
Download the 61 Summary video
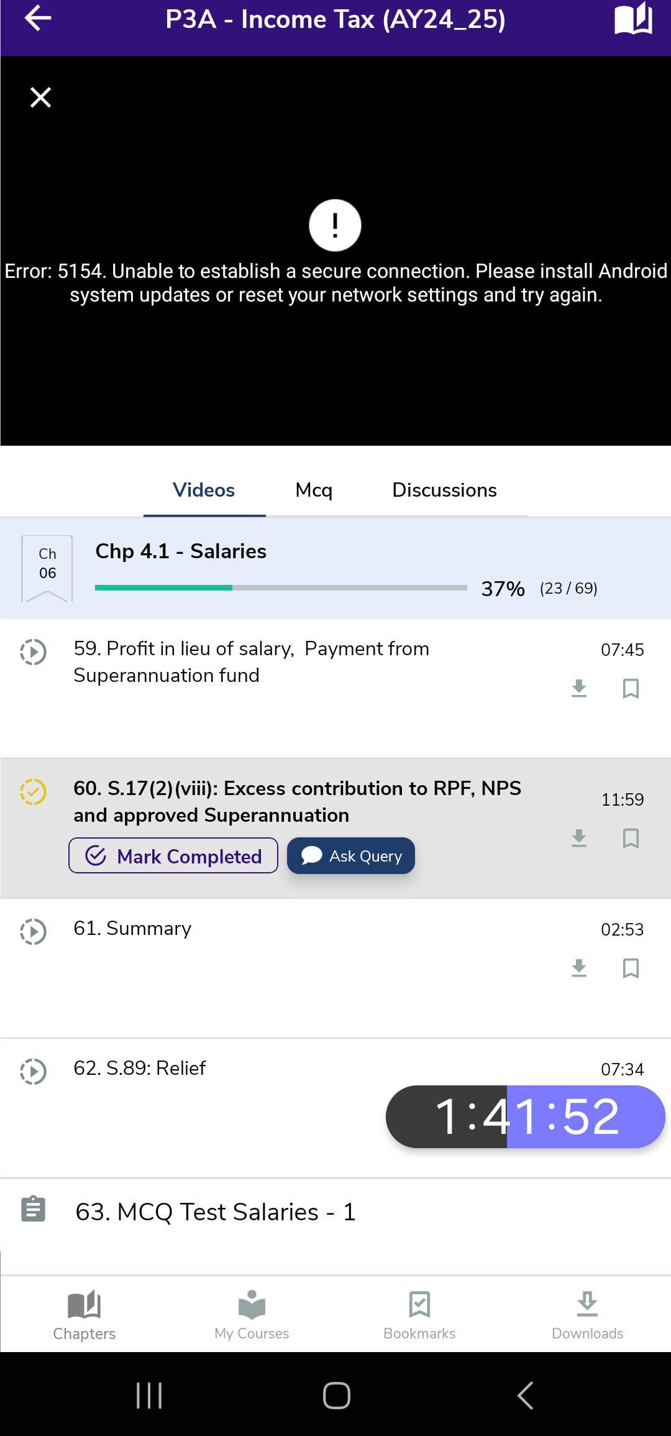[x=579, y=968]
